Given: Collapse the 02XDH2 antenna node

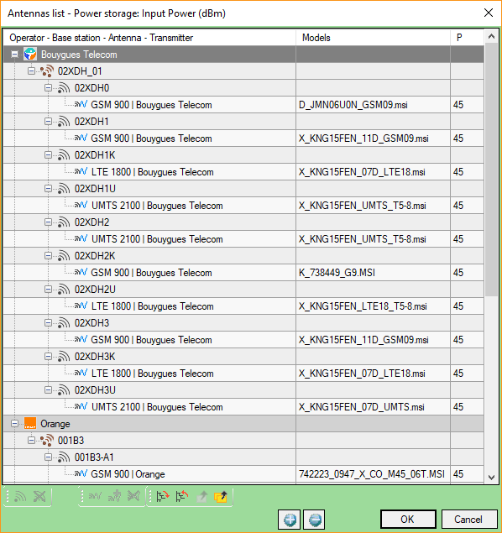Looking at the screenshot, I should 48,222.
